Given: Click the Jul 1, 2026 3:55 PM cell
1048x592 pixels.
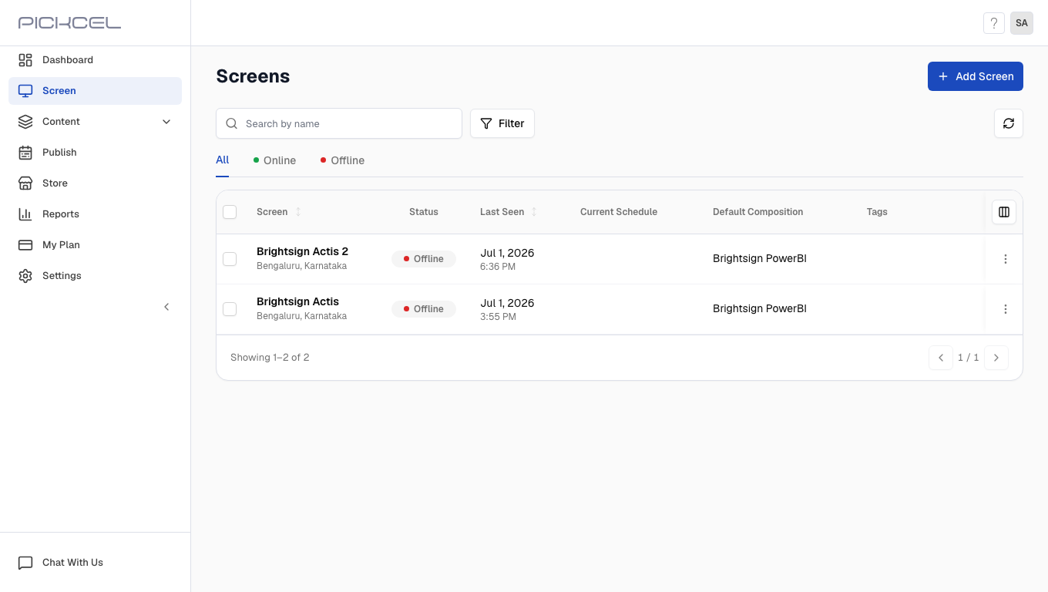Looking at the screenshot, I should (507, 309).
